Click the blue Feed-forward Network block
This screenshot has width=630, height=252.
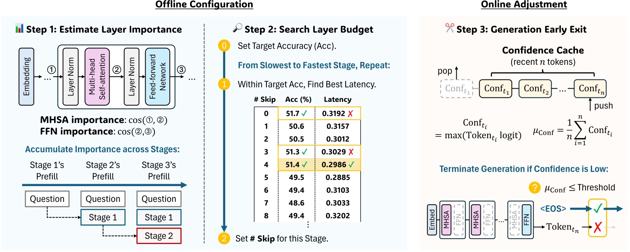click(x=158, y=77)
